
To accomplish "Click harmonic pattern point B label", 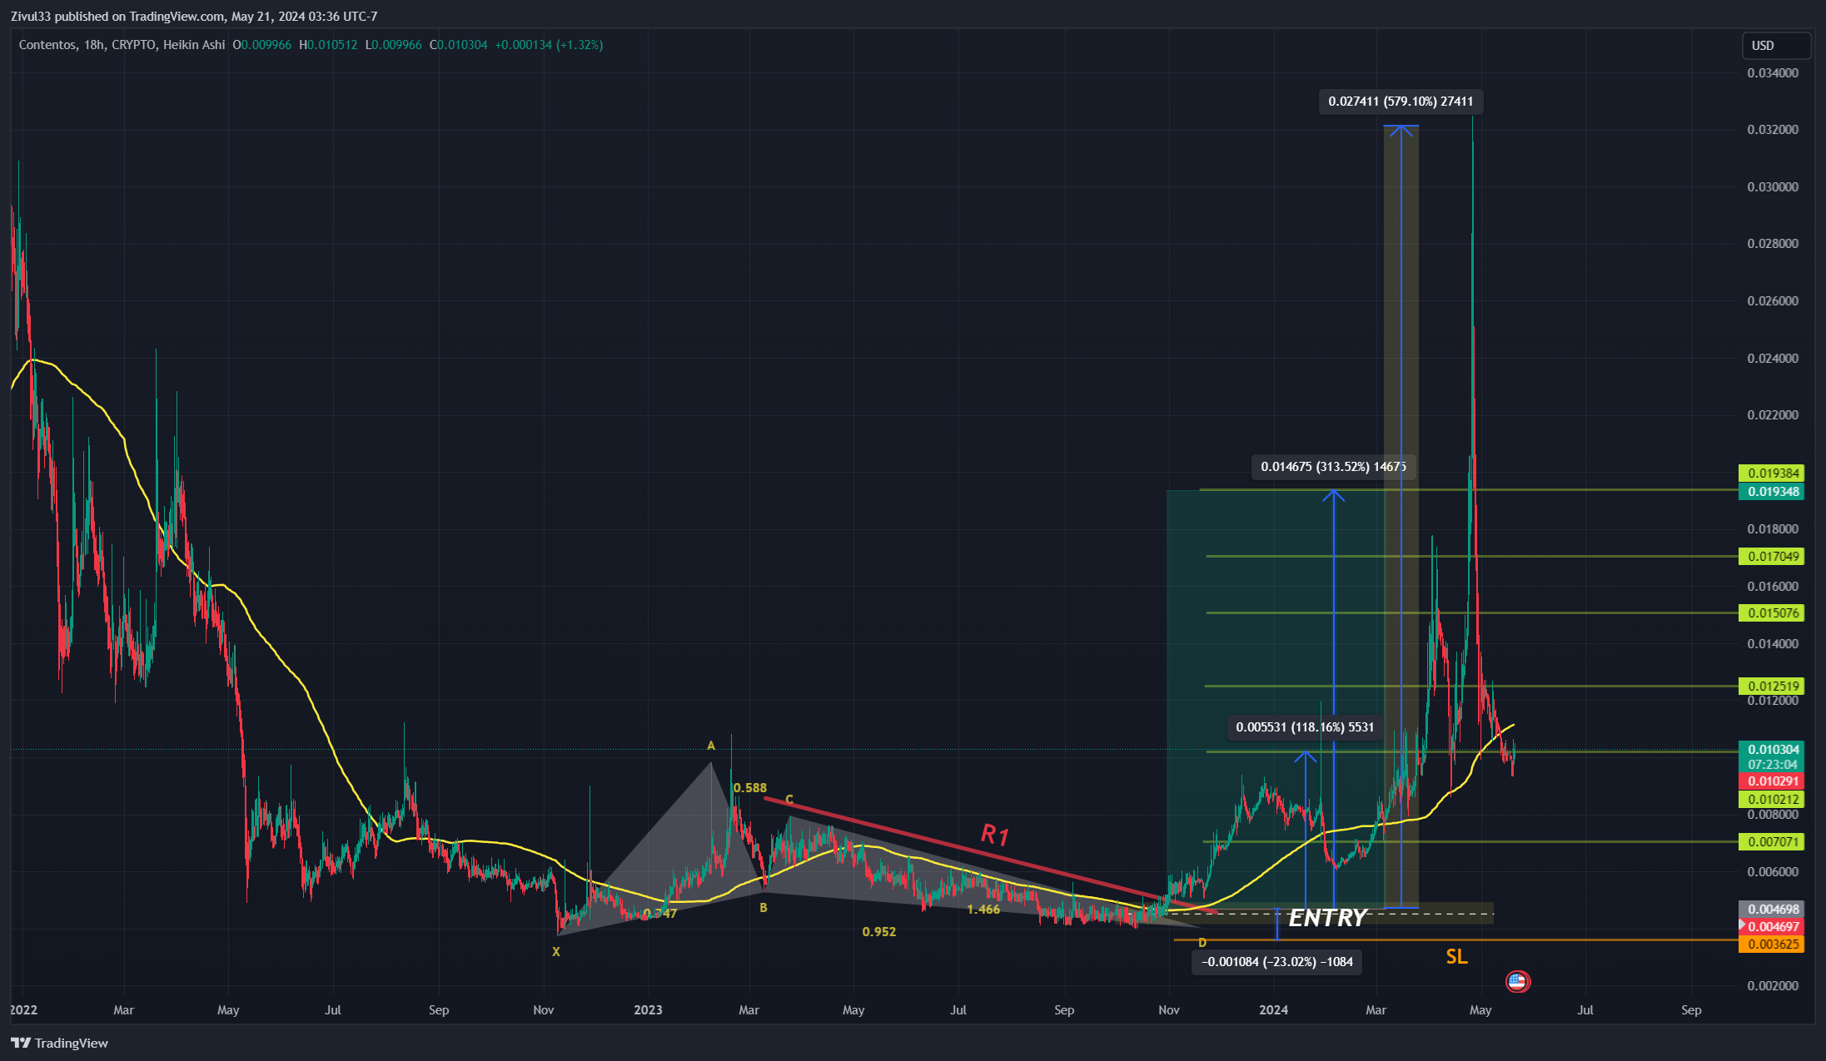I will pyautogui.click(x=764, y=908).
